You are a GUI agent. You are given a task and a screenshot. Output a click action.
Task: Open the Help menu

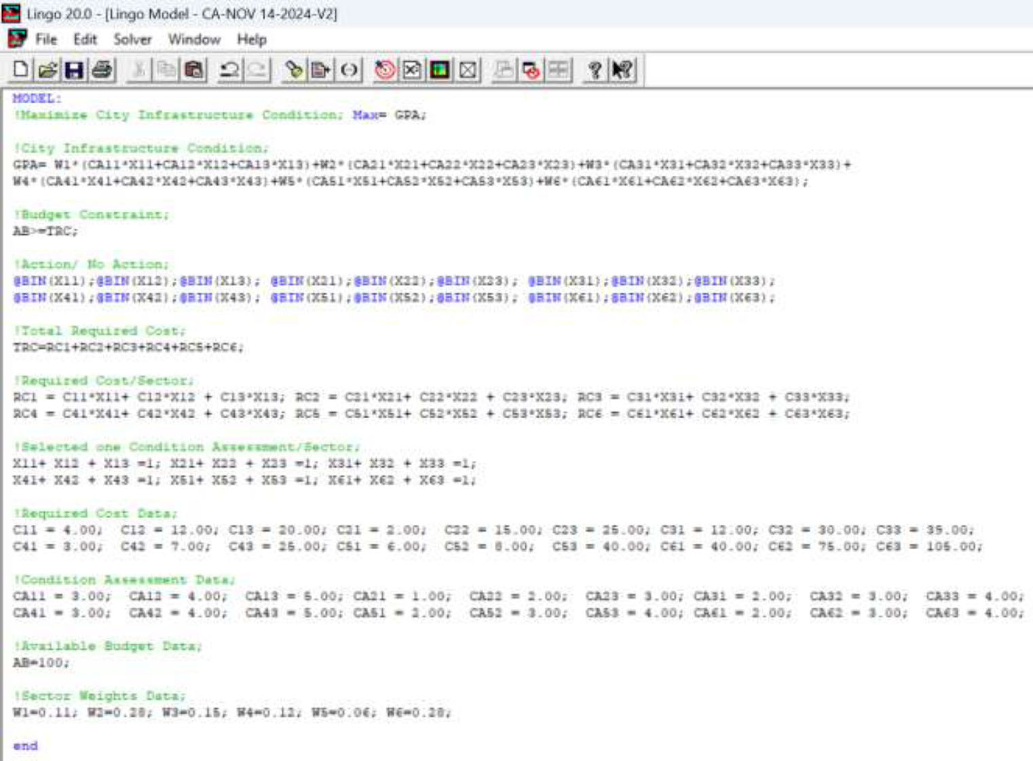(251, 39)
